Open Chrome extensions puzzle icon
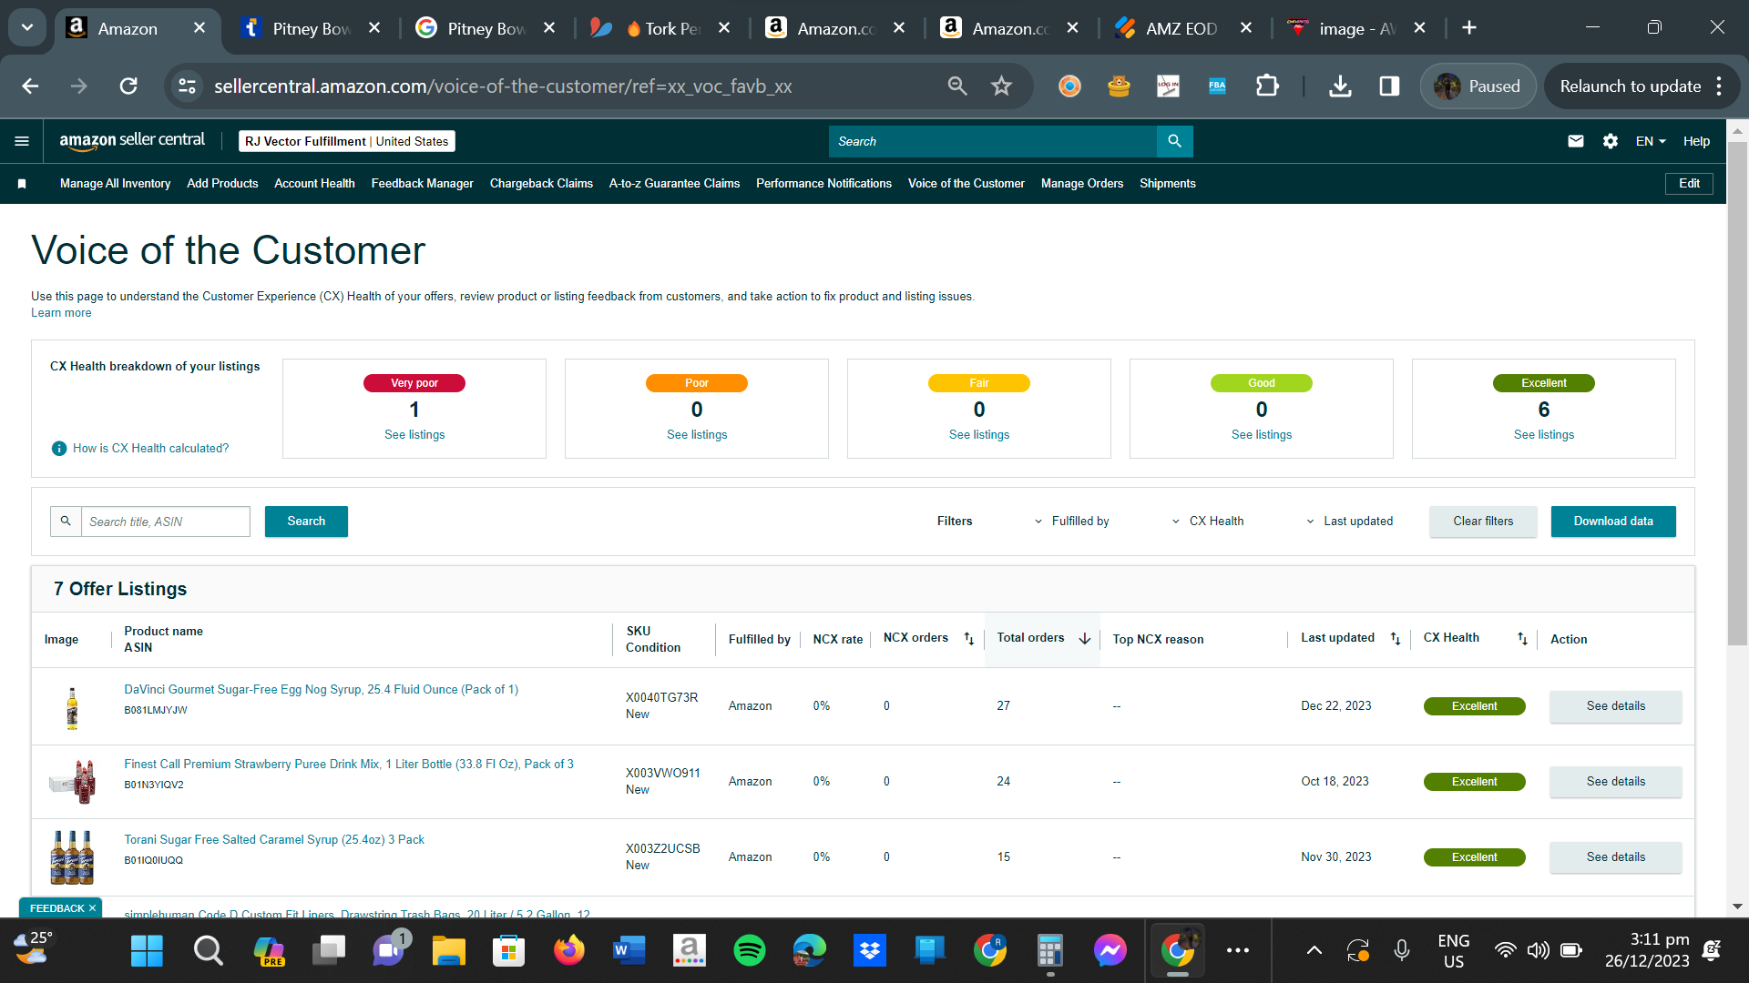1749x983 pixels. pyautogui.click(x=1267, y=86)
